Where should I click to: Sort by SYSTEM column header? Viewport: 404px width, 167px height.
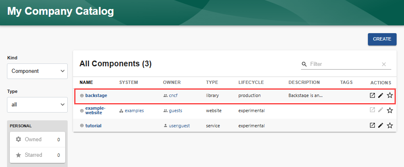(x=128, y=82)
